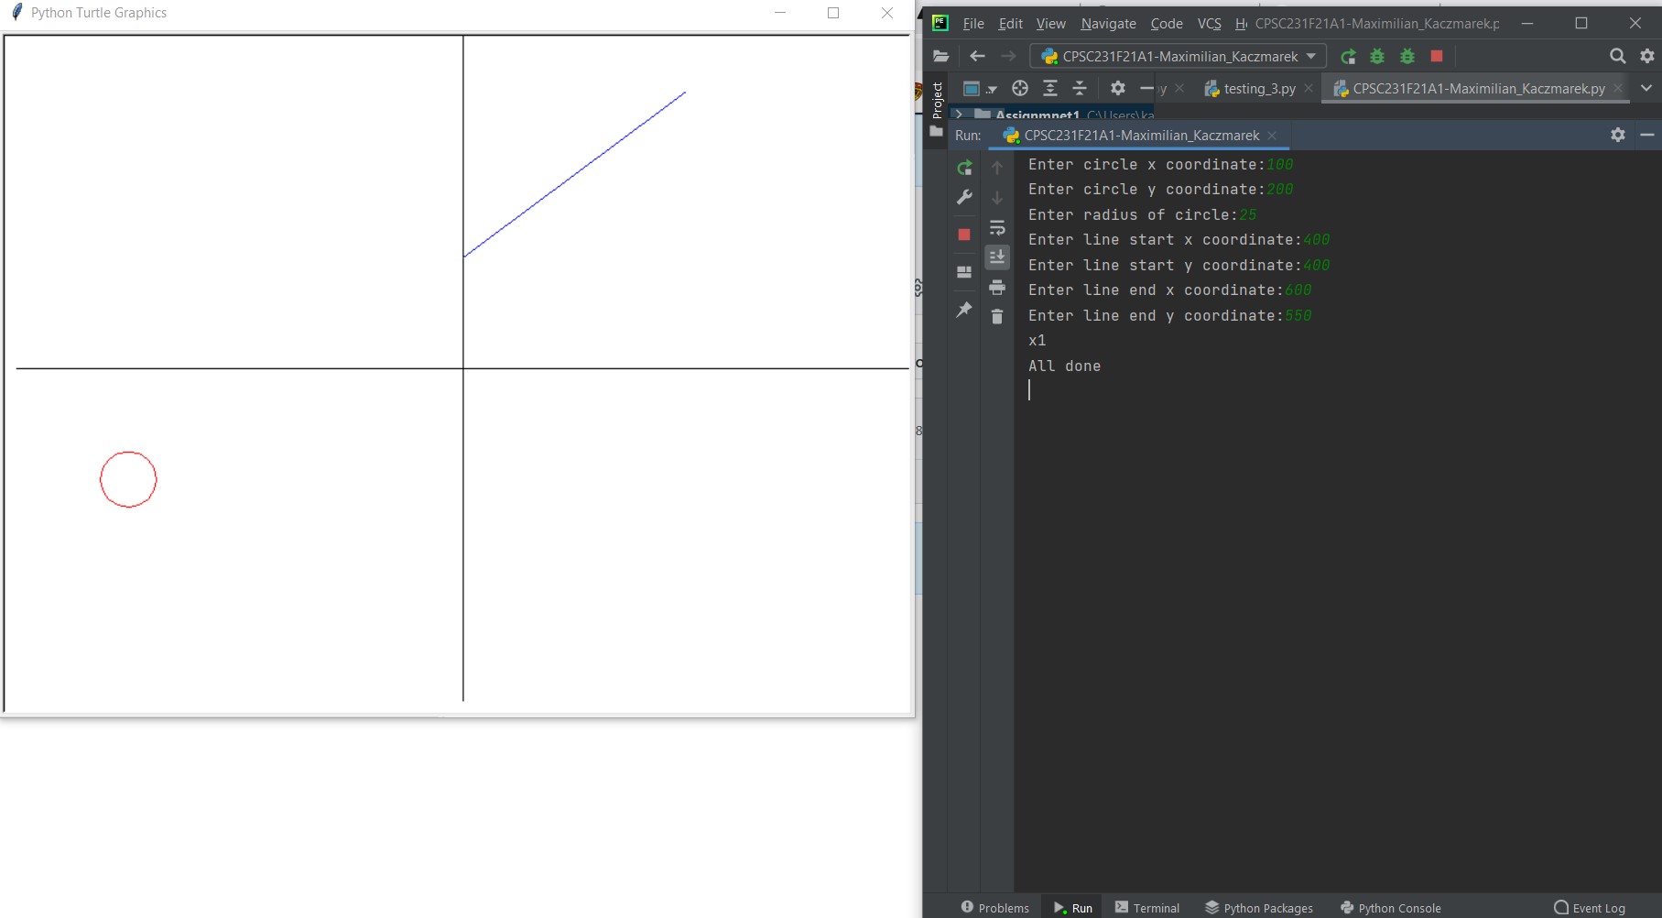Hide the project panel with minus icon
Image resolution: width=1662 pixels, height=918 pixels.
(1146, 88)
